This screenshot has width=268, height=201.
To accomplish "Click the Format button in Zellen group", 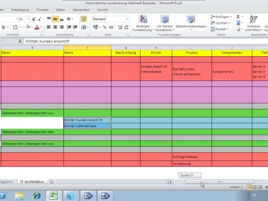I will (x=221, y=29).
